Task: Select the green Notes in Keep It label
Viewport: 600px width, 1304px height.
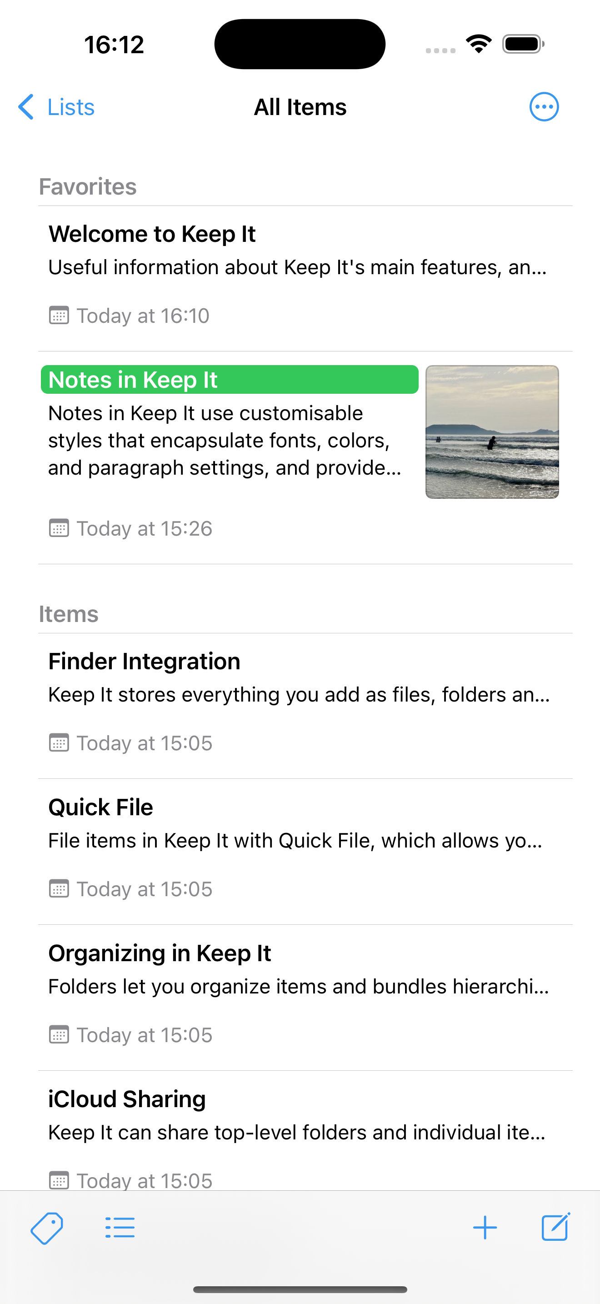Action: (229, 379)
